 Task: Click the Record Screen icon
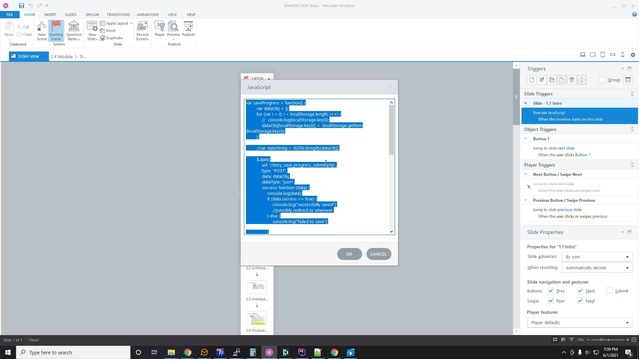[142, 31]
